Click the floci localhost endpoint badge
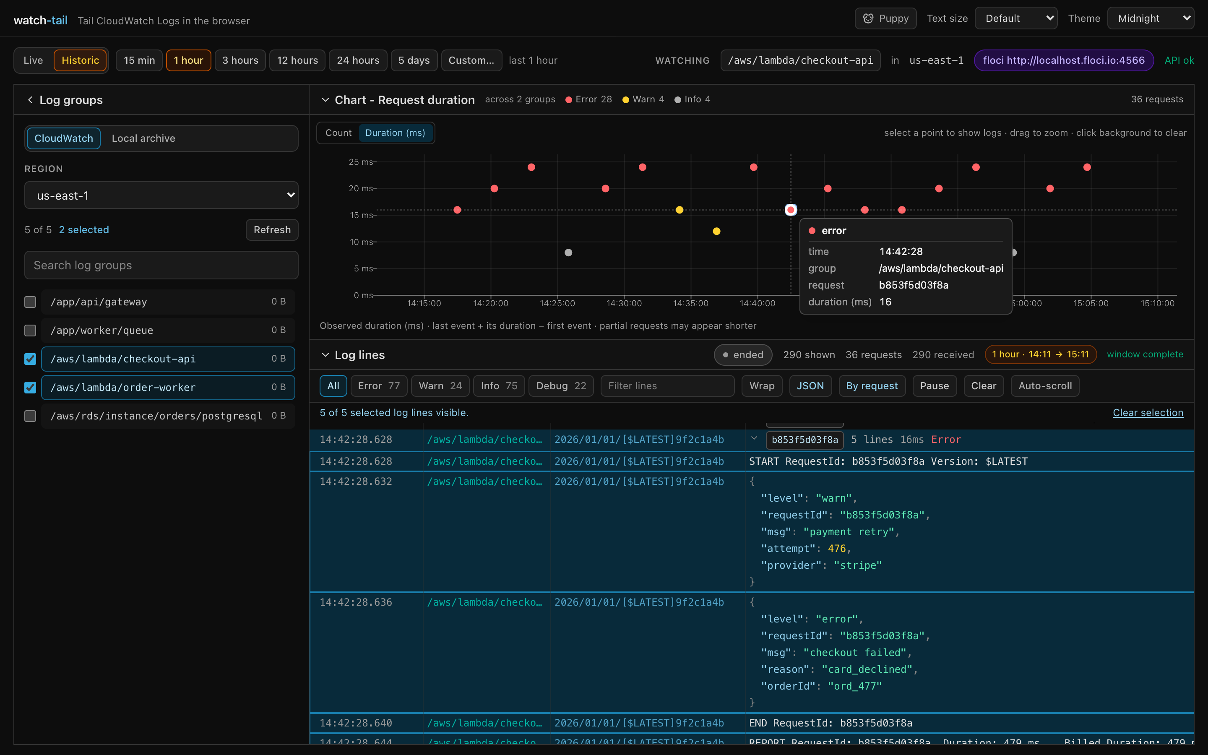The height and width of the screenshot is (755, 1208). point(1064,60)
